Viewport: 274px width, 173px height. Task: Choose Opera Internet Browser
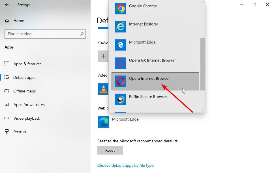pos(155,81)
